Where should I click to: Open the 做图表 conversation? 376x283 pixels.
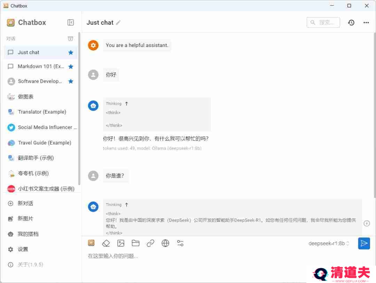[40, 97]
